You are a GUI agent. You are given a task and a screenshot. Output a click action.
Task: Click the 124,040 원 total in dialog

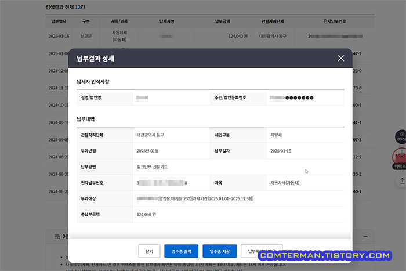click(x=146, y=215)
